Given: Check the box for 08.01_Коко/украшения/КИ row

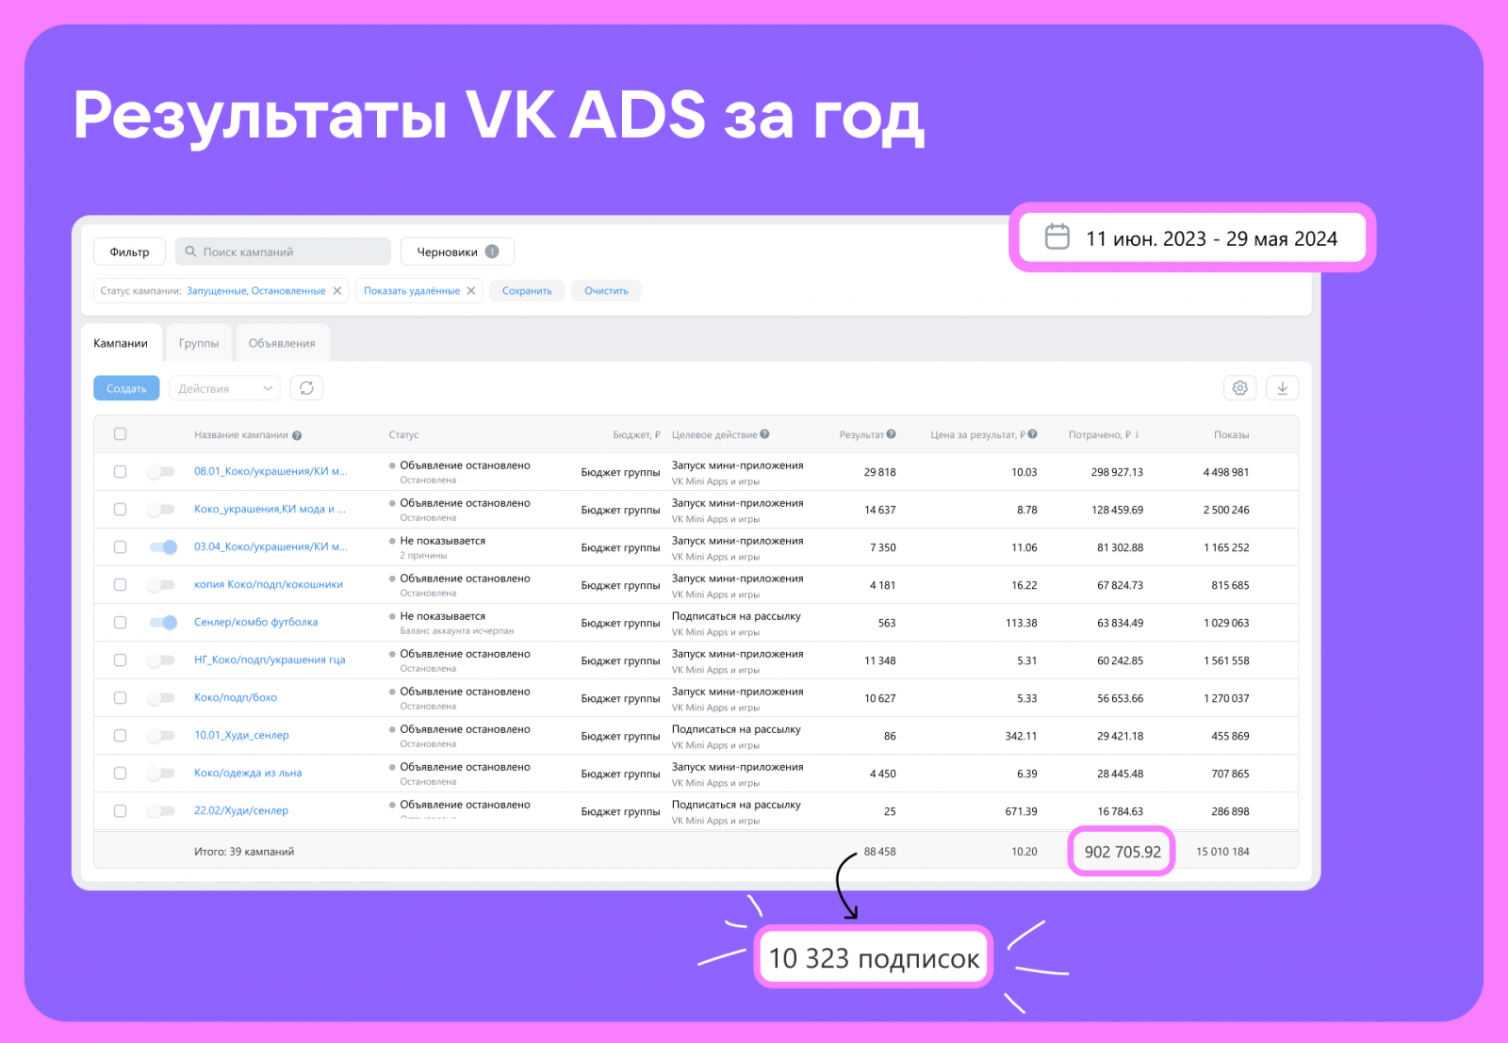Looking at the screenshot, I should coord(120,471).
